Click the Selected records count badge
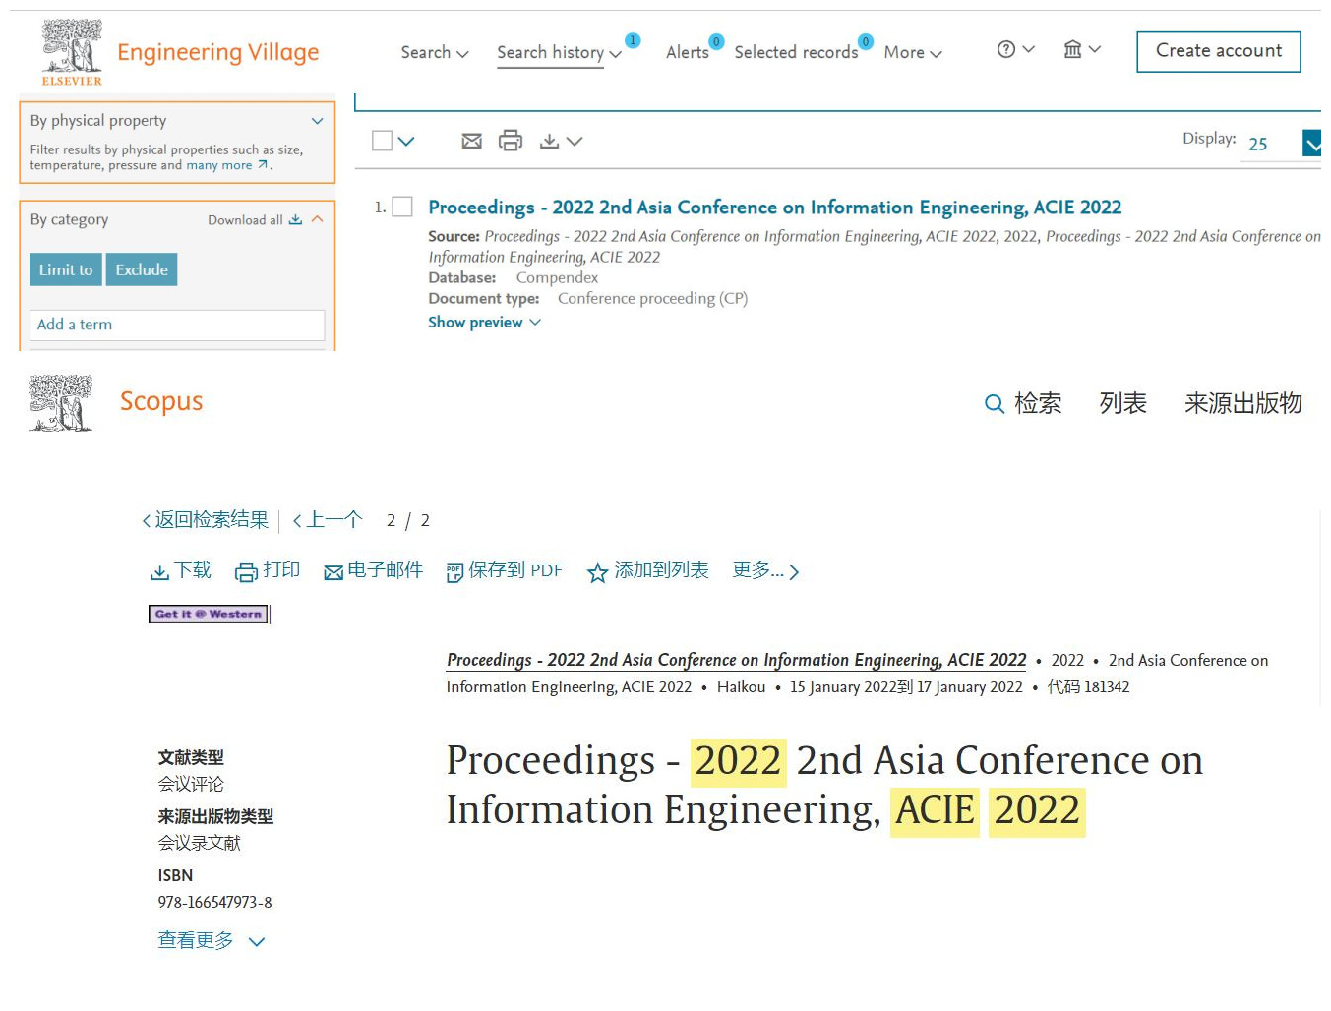This screenshot has width=1331, height=1011. point(866,41)
